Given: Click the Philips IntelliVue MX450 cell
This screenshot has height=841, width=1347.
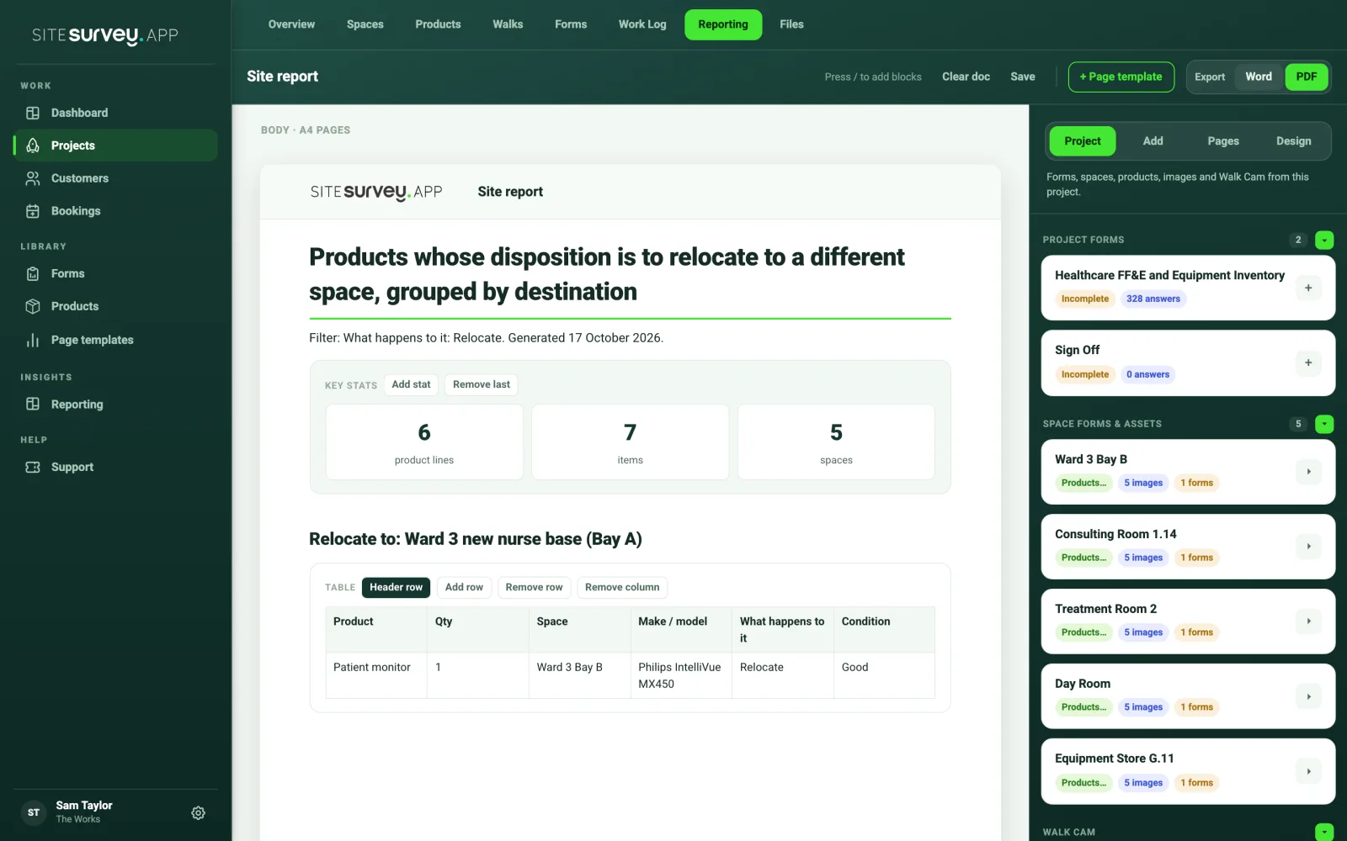Looking at the screenshot, I should coord(681,675).
